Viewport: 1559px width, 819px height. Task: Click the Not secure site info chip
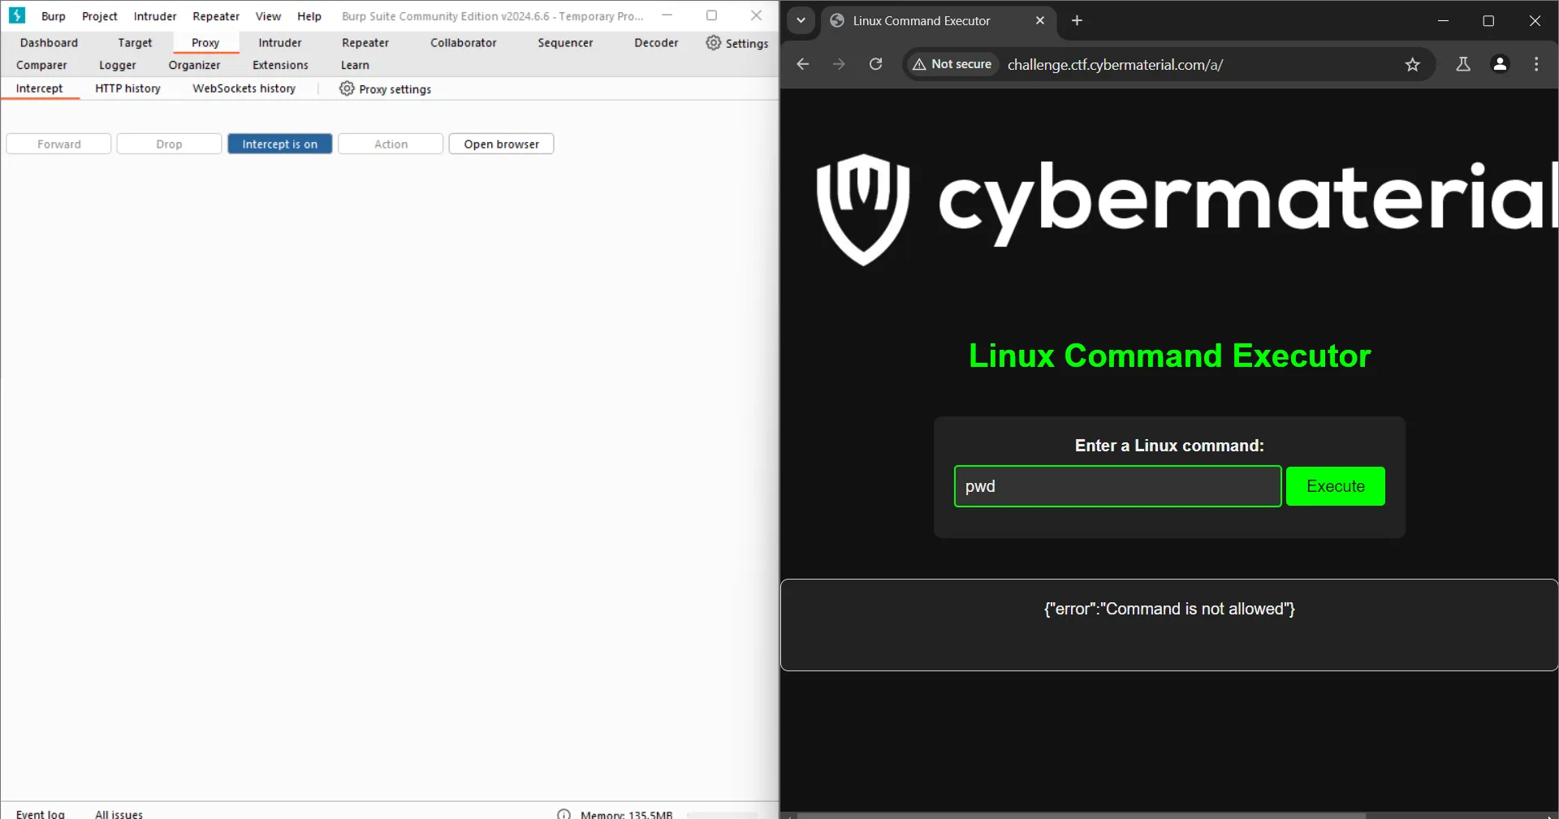coord(952,64)
